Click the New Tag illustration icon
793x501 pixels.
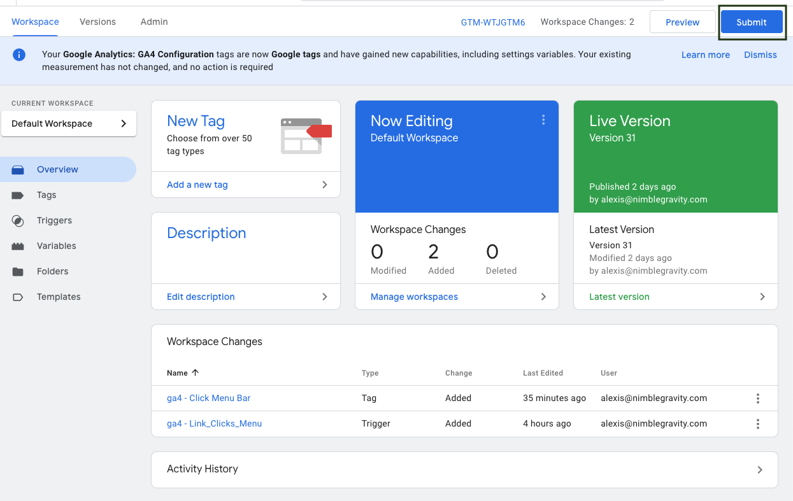click(306, 136)
